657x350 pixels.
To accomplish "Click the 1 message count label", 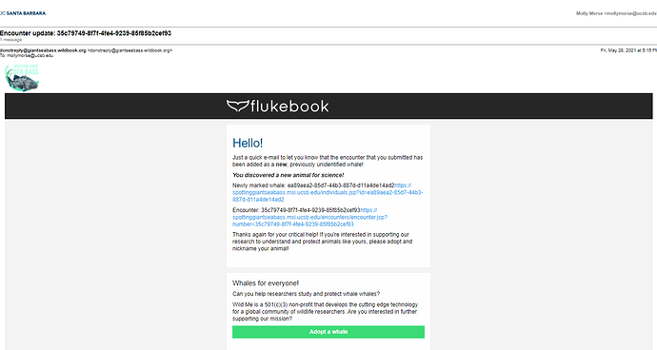I will click(10, 40).
